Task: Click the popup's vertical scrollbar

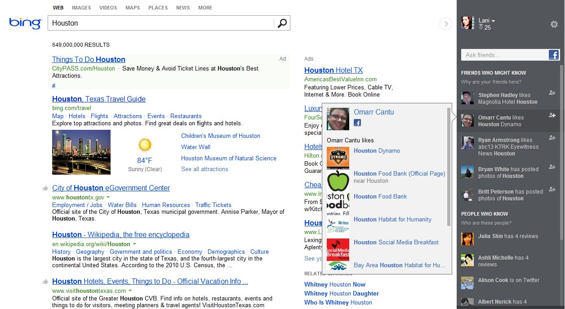Action: coord(448,166)
